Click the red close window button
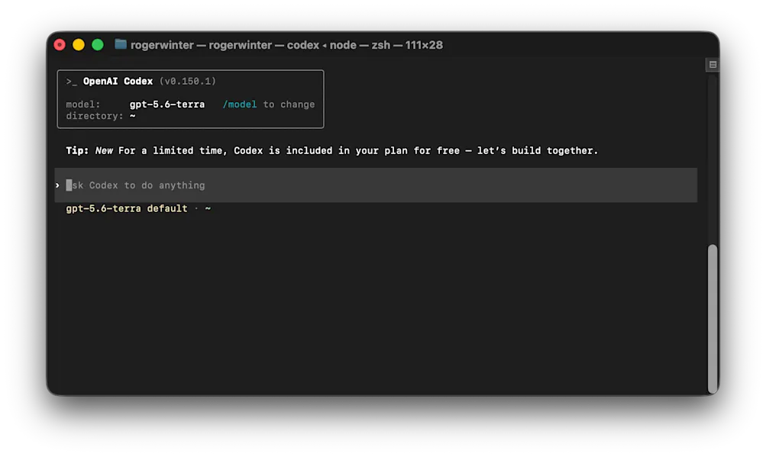This screenshot has width=766, height=457. pos(60,45)
